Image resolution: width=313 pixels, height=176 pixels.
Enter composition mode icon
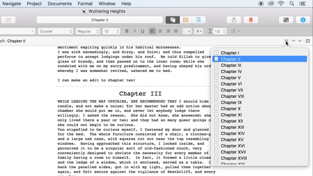pos(286,20)
